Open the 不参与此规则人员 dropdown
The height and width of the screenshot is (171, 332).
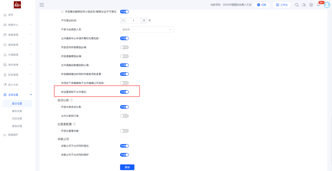(x=147, y=29)
